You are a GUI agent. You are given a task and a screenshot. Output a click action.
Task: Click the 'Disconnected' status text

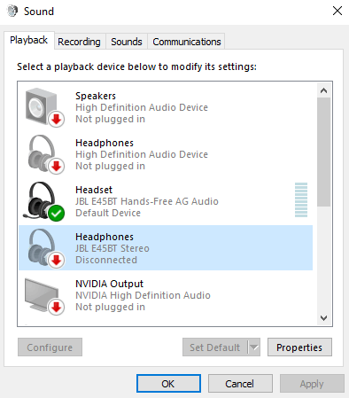pyautogui.click(x=106, y=260)
